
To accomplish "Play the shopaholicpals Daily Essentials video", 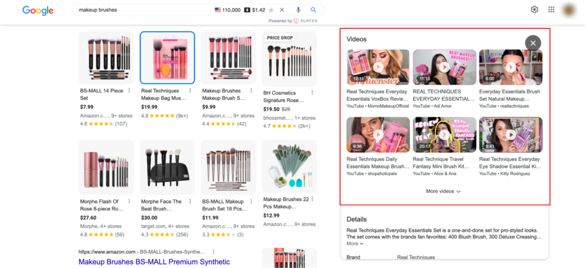I will [x=378, y=135].
